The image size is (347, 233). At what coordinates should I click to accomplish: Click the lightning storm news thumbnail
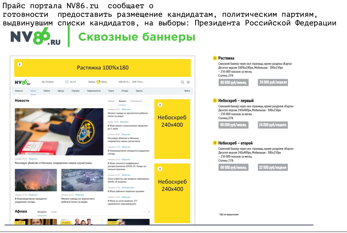[36, 180]
